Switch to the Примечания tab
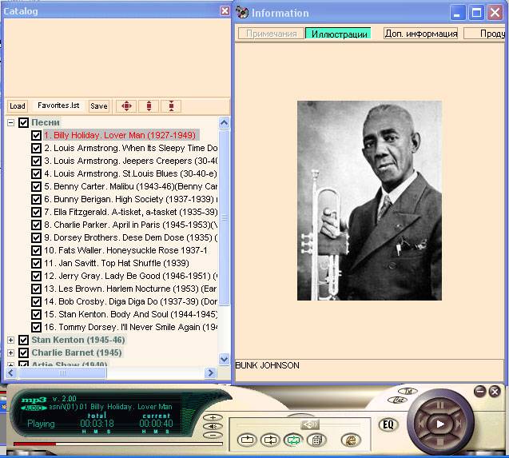 pos(271,34)
